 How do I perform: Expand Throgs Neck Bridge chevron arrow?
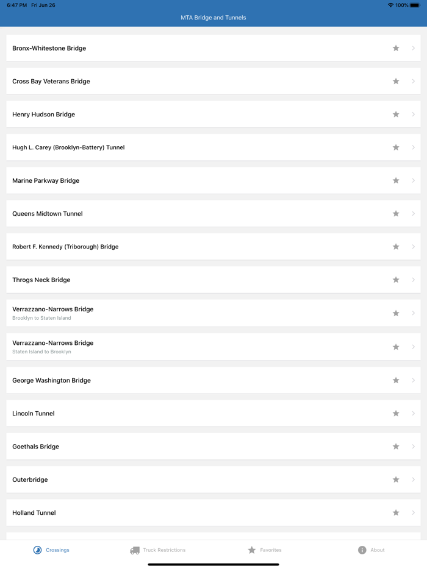click(x=414, y=280)
